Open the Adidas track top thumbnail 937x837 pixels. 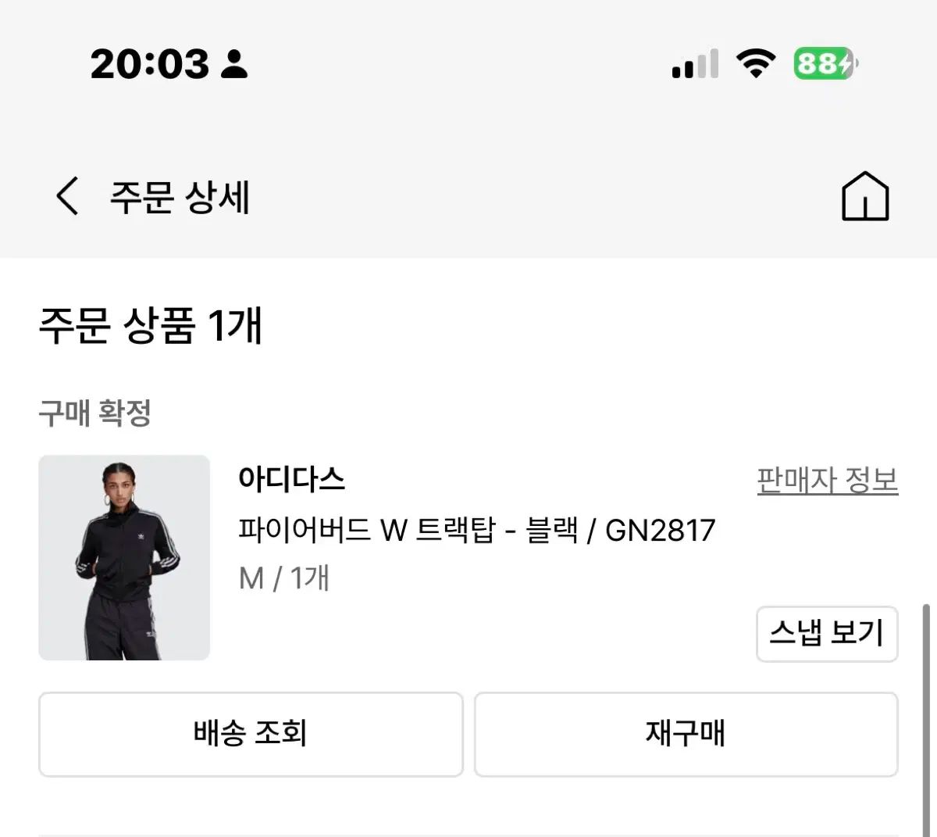click(124, 557)
